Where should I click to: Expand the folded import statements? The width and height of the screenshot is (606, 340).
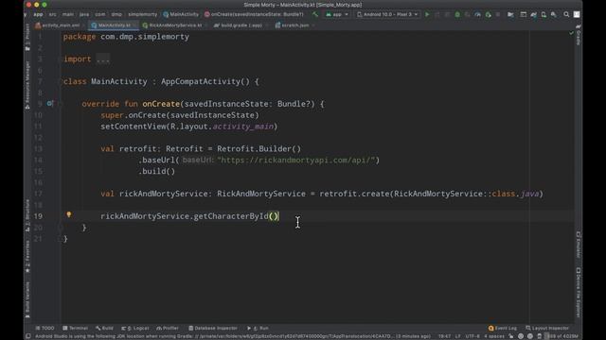tap(103, 59)
